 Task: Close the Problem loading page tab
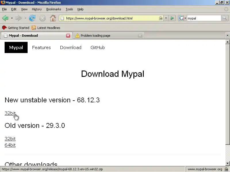point(140,36)
